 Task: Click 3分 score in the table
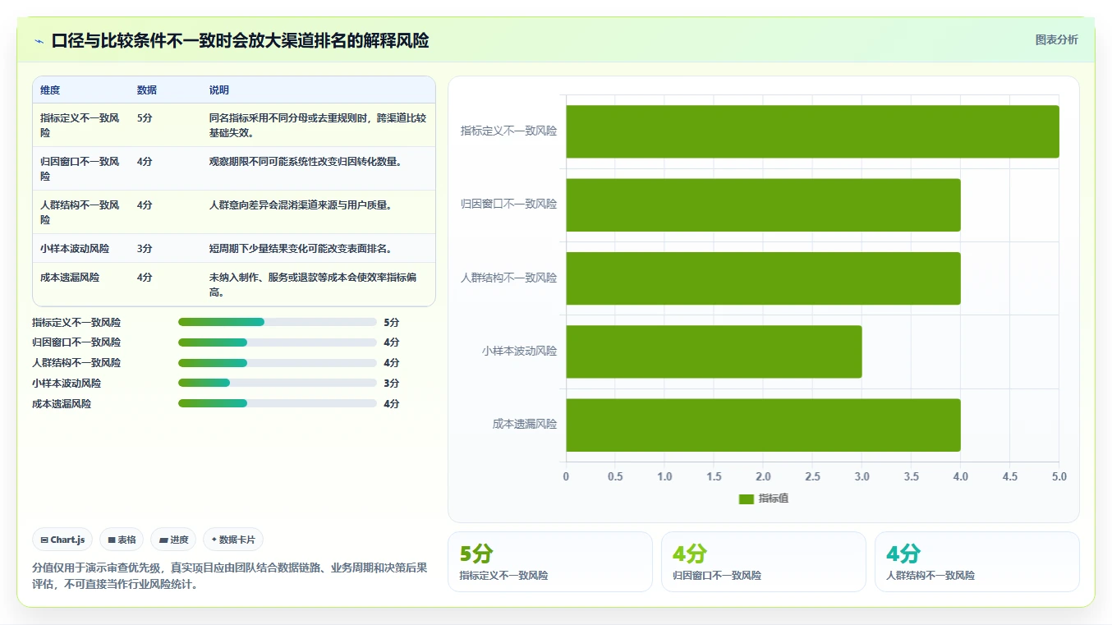tap(145, 248)
